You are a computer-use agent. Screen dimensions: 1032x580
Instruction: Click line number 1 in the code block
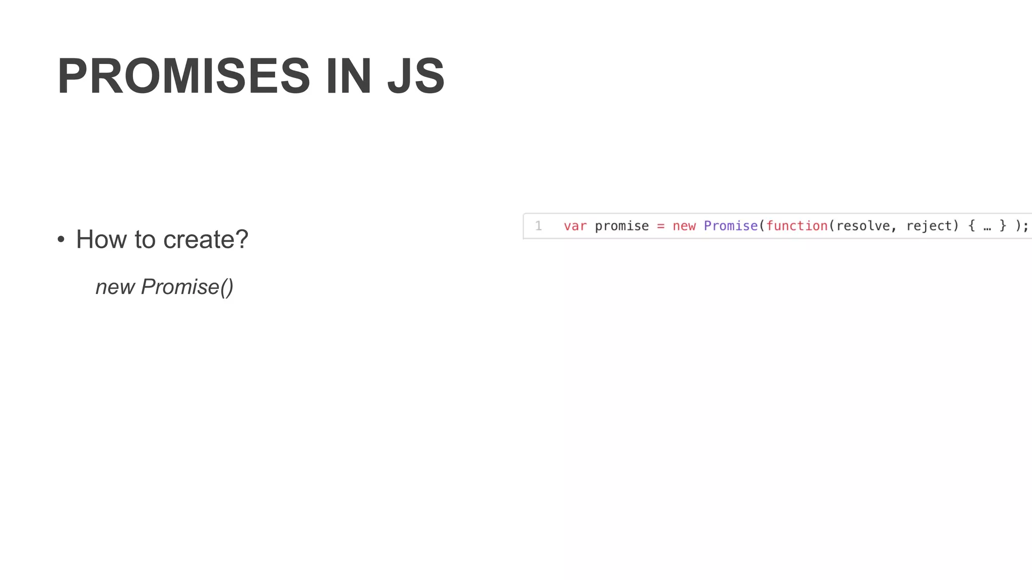(538, 226)
